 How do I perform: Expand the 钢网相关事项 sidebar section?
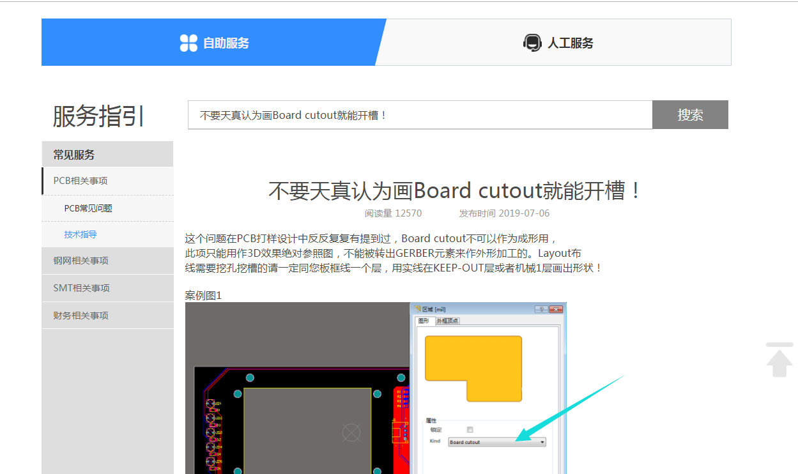pos(81,261)
